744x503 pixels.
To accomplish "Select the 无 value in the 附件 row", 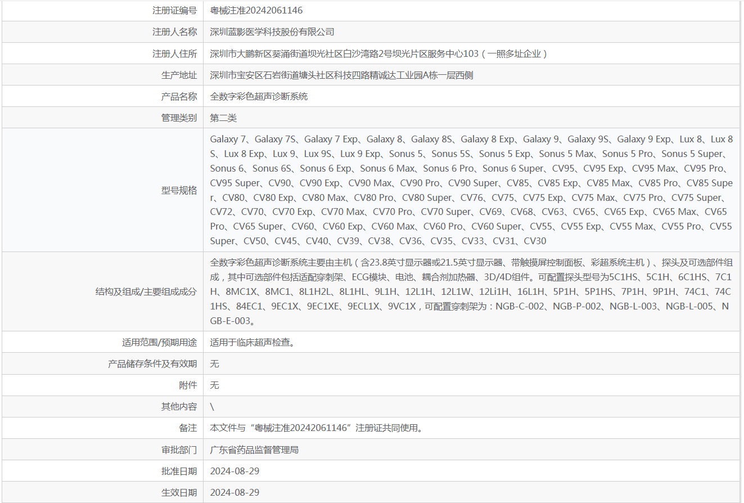I will (x=215, y=385).
